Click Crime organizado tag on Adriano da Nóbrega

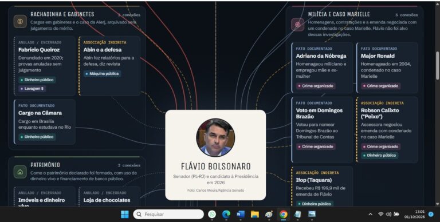click(x=316, y=86)
